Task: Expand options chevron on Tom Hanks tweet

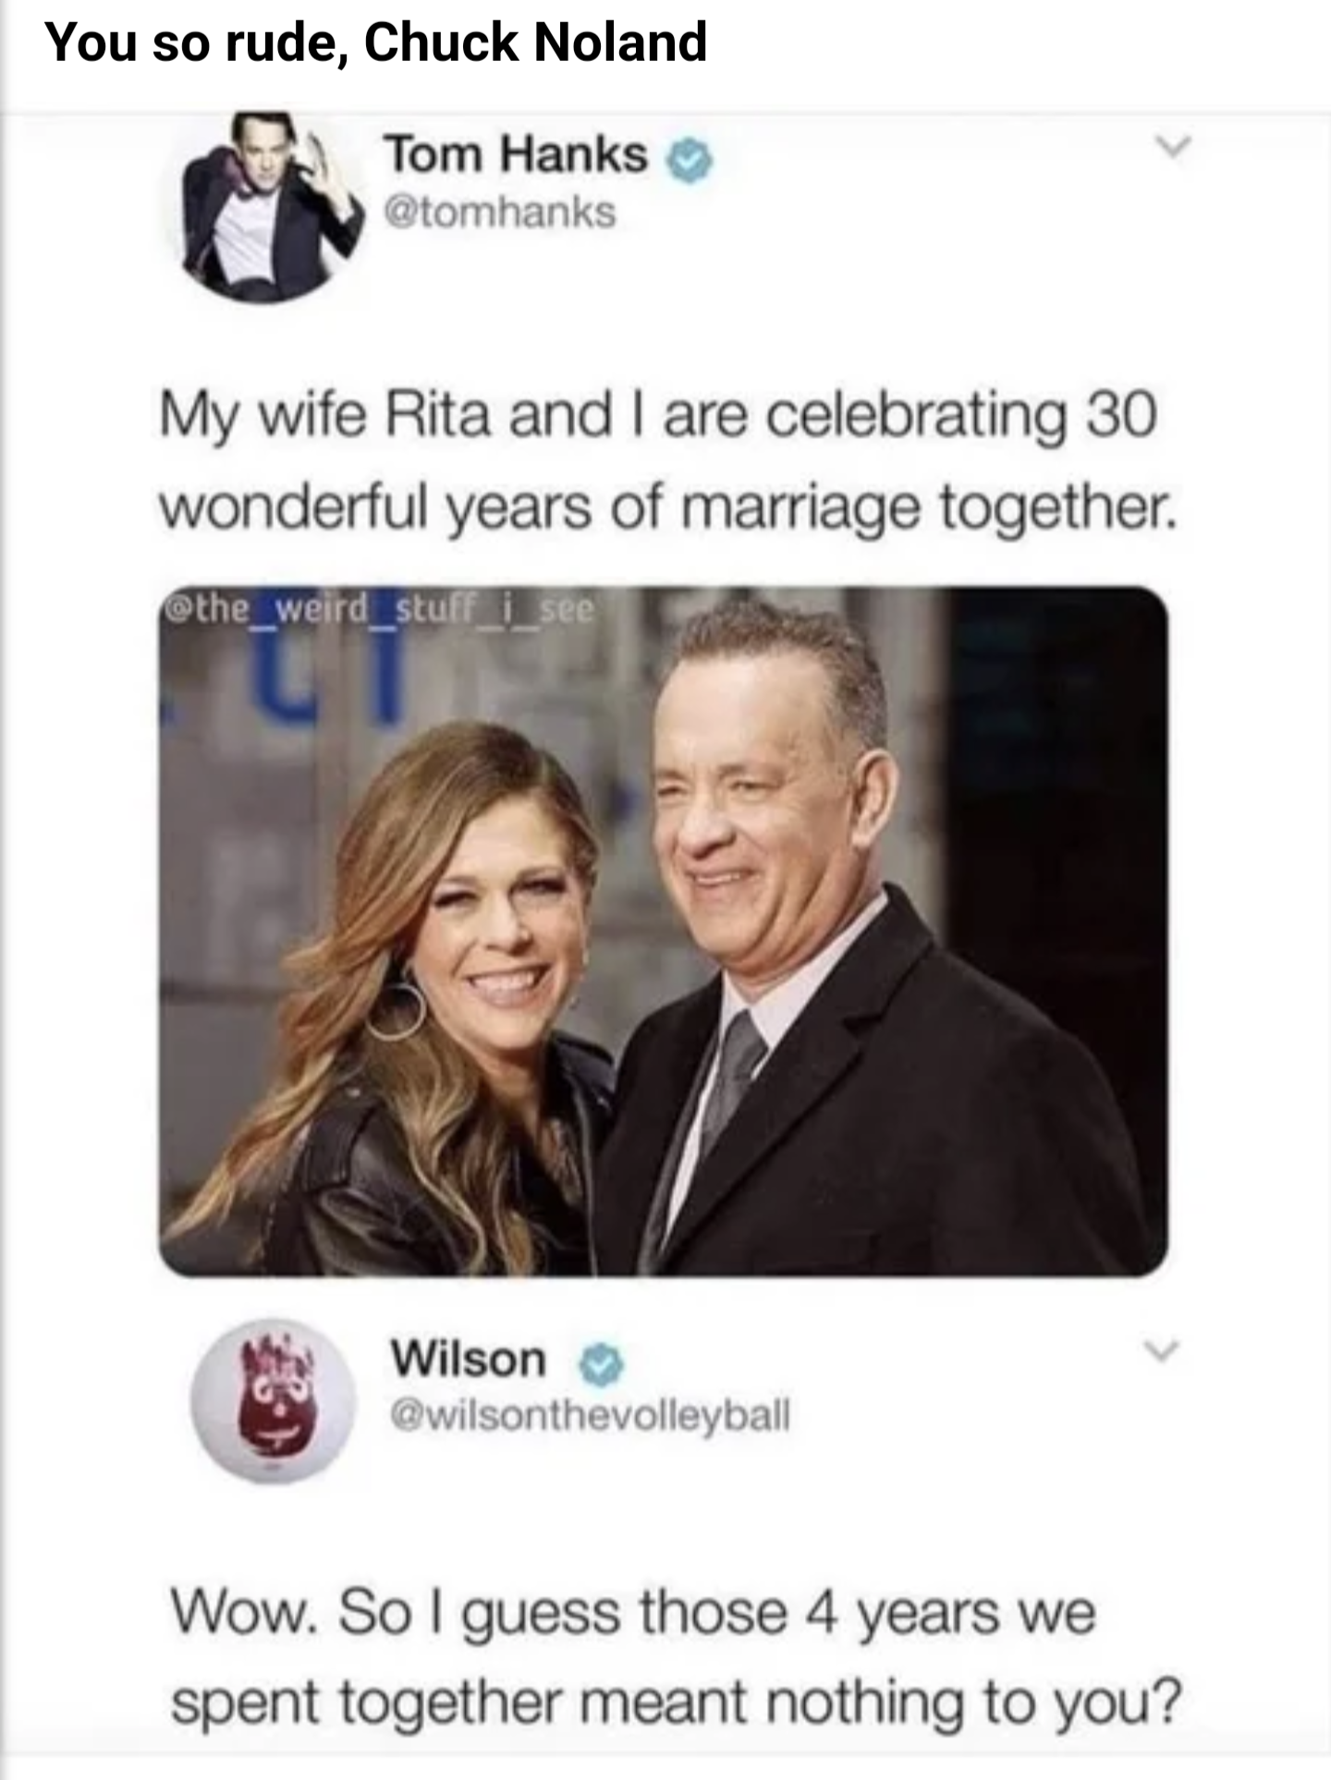Action: pos(1175,147)
